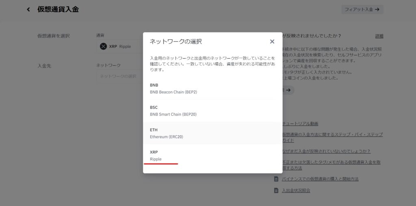The width and height of the screenshot is (416, 206).
Task: Open the 入出金状況照会 link
Action: [x=296, y=190]
